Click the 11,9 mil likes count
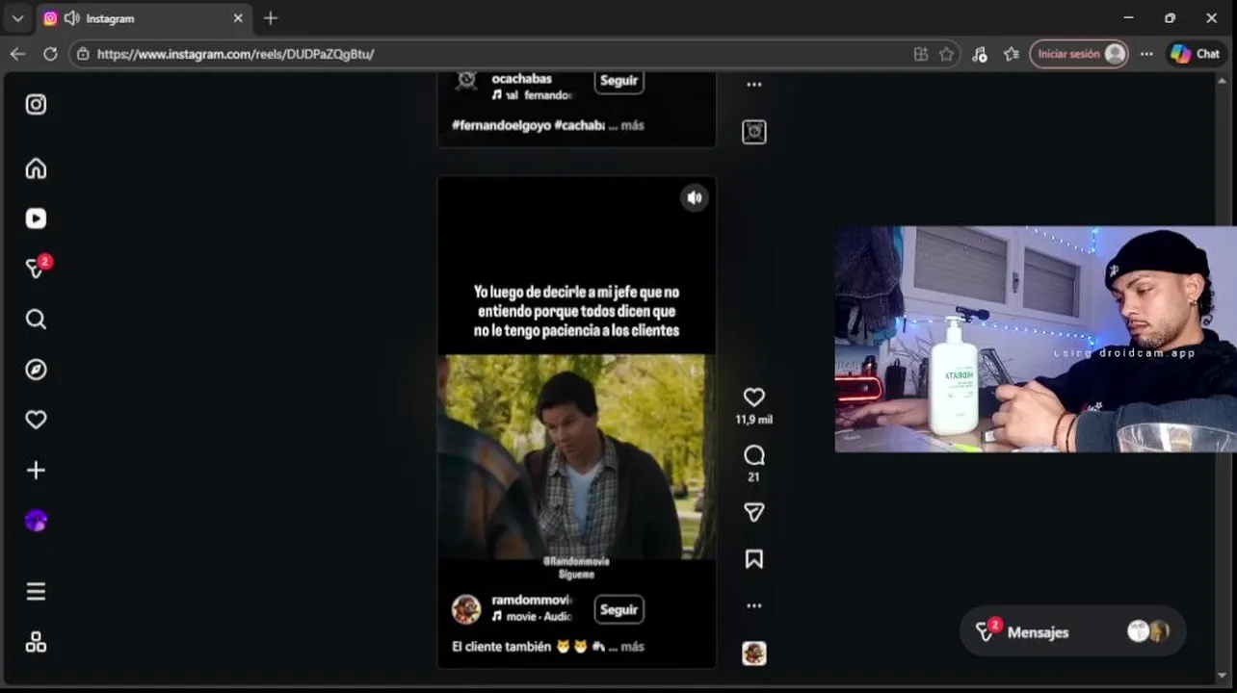 pyautogui.click(x=754, y=420)
